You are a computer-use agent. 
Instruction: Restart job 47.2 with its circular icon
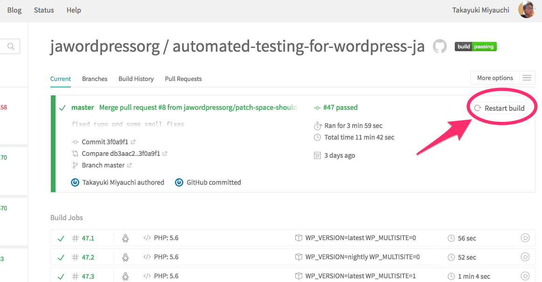pyautogui.click(x=525, y=257)
